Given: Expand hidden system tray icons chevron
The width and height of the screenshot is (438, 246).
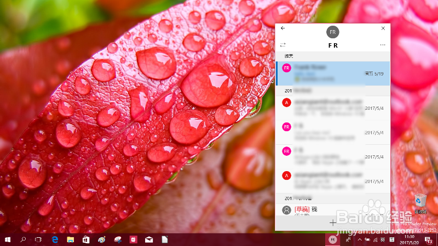Looking at the screenshot, I should (360, 239).
